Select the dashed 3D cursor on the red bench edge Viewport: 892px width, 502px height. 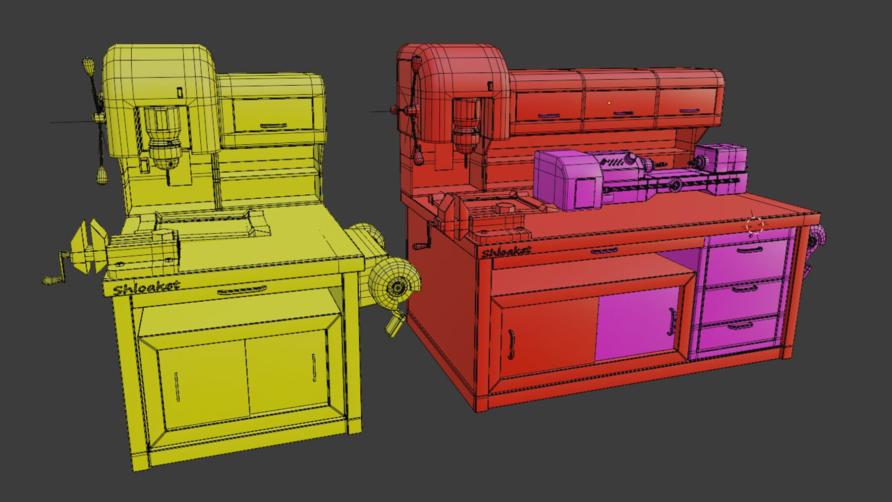click(755, 224)
